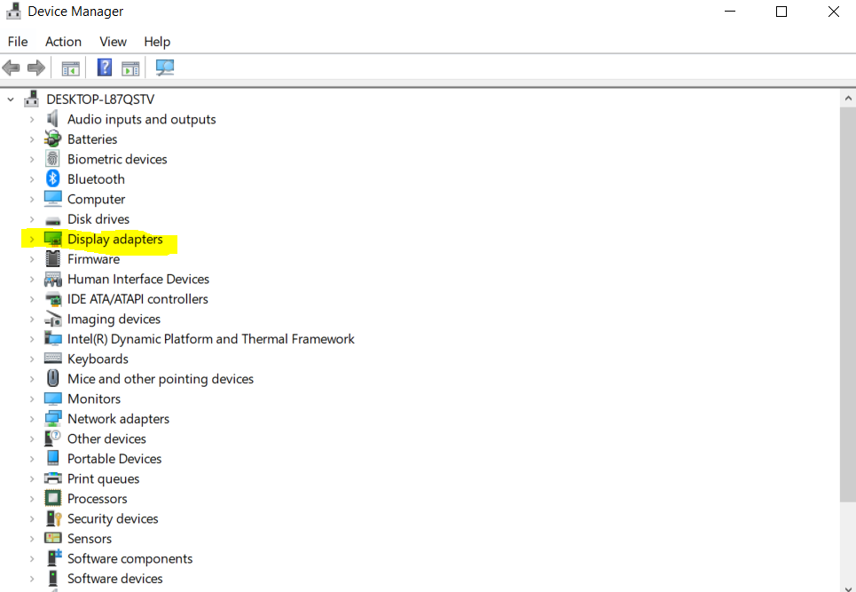
Task: Click the blue Help question mark icon
Action: (x=105, y=67)
